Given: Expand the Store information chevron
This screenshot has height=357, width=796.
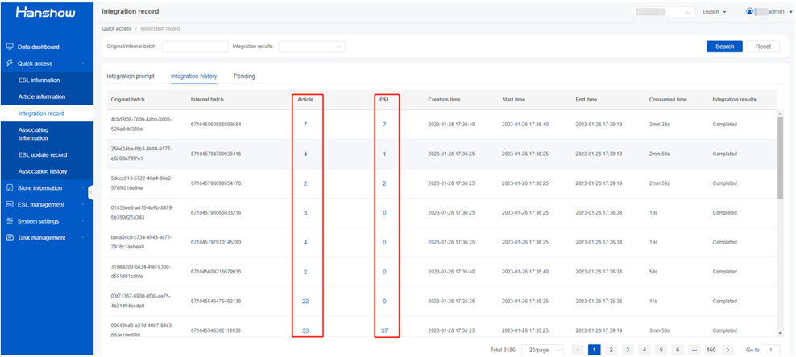Looking at the screenshot, I should [x=83, y=188].
